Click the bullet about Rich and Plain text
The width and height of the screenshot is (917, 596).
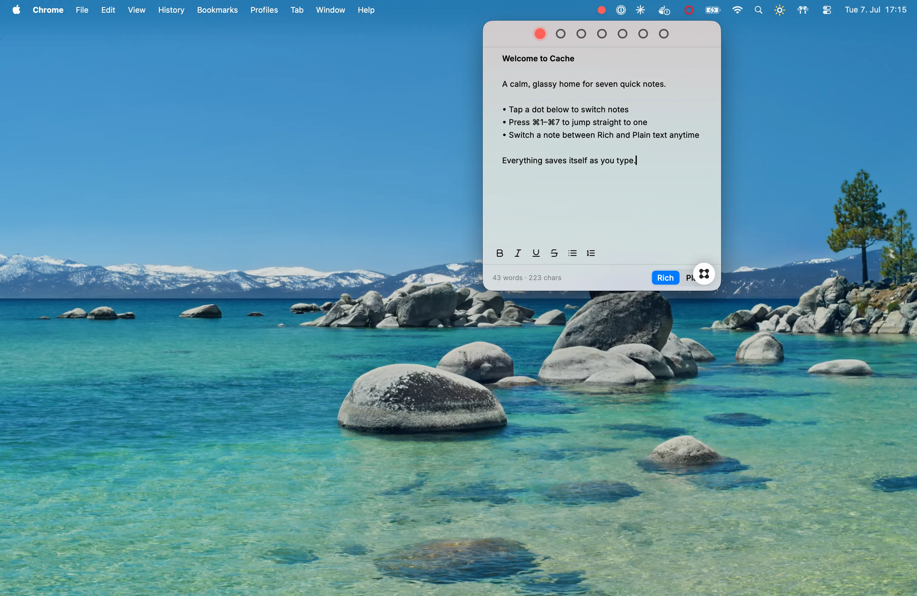(x=600, y=135)
